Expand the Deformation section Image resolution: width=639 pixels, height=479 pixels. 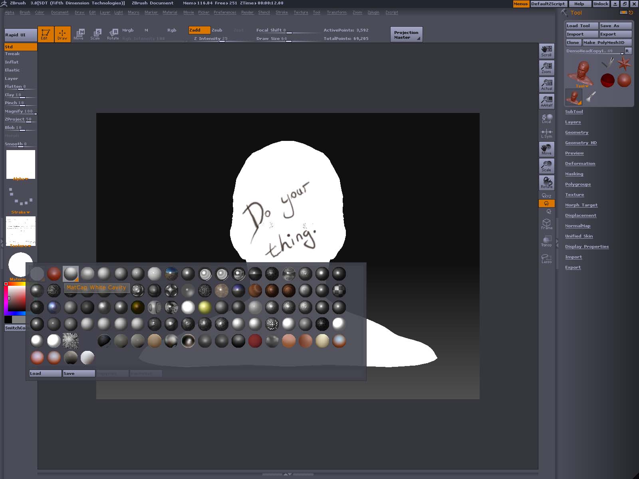click(580, 164)
